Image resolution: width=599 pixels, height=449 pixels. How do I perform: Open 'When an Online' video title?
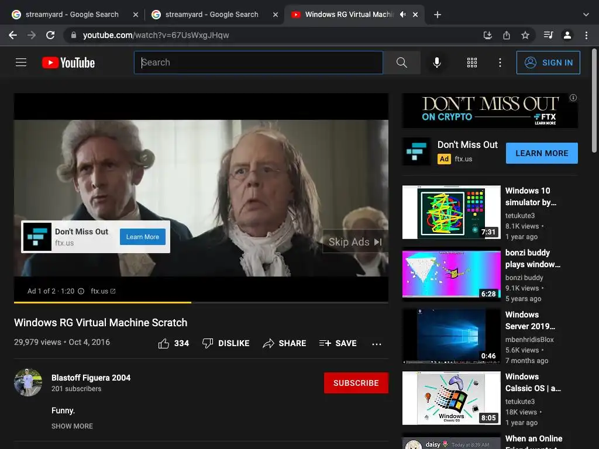click(533, 441)
